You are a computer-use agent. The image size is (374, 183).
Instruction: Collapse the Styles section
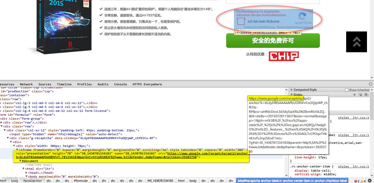[292, 95]
